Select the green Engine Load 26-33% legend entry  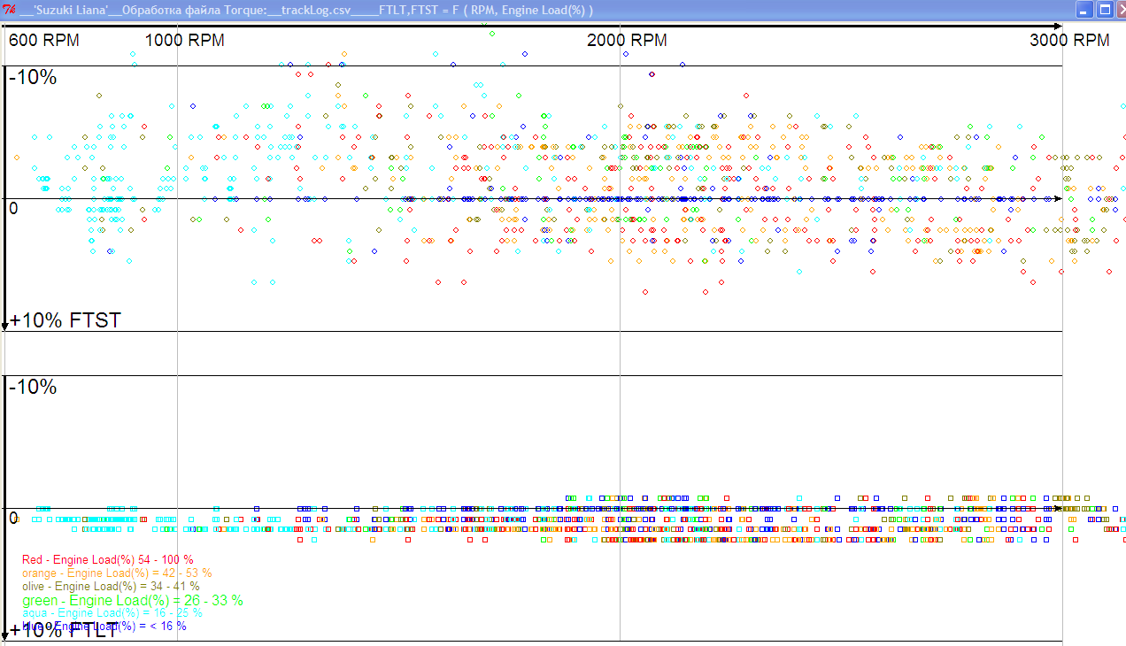[132, 600]
